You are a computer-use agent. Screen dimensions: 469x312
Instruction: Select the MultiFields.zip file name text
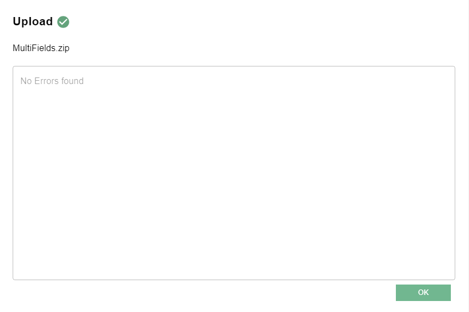coord(41,48)
